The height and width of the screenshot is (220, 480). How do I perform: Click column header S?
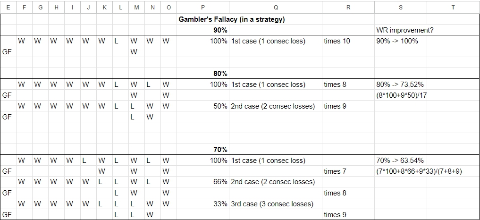400,8
